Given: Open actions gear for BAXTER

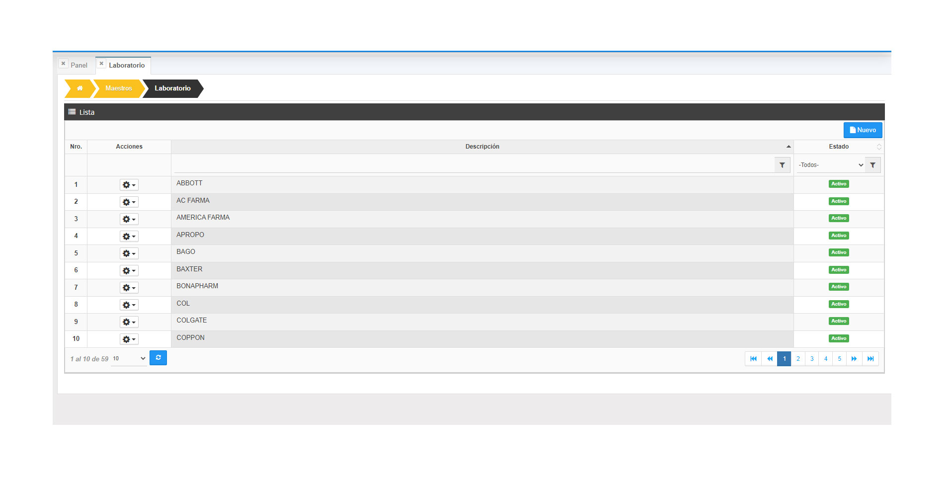Looking at the screenshot, I should [x=129, y=271].
